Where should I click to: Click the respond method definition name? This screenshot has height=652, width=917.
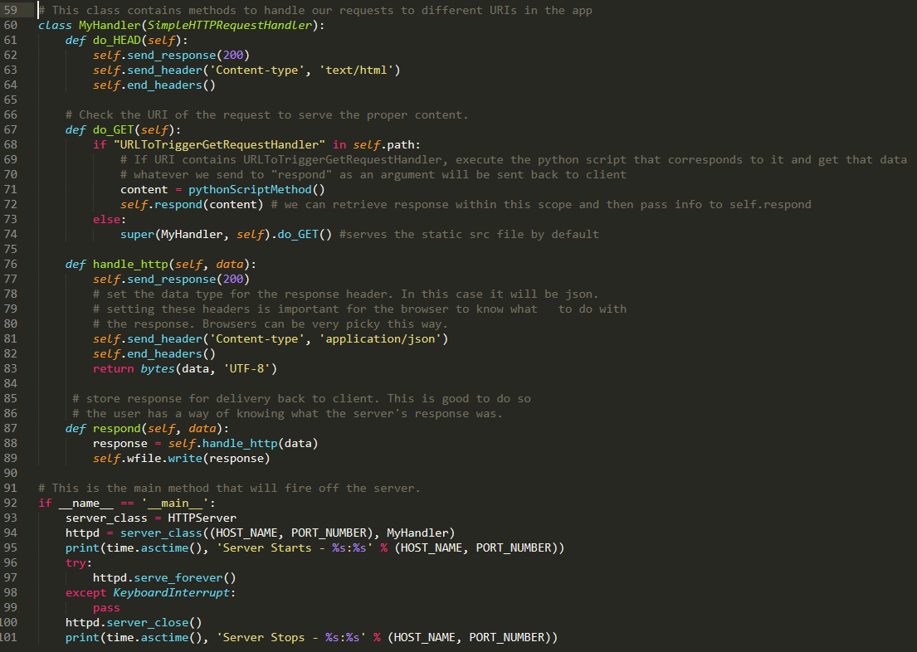116,429
